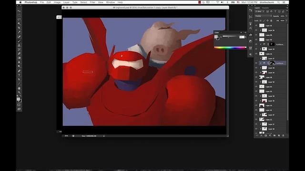Select the Eyedropper tool

coord(19,32)
